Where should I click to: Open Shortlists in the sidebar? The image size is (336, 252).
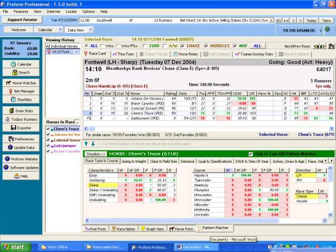pyautogui.click(x=21, y=100)
